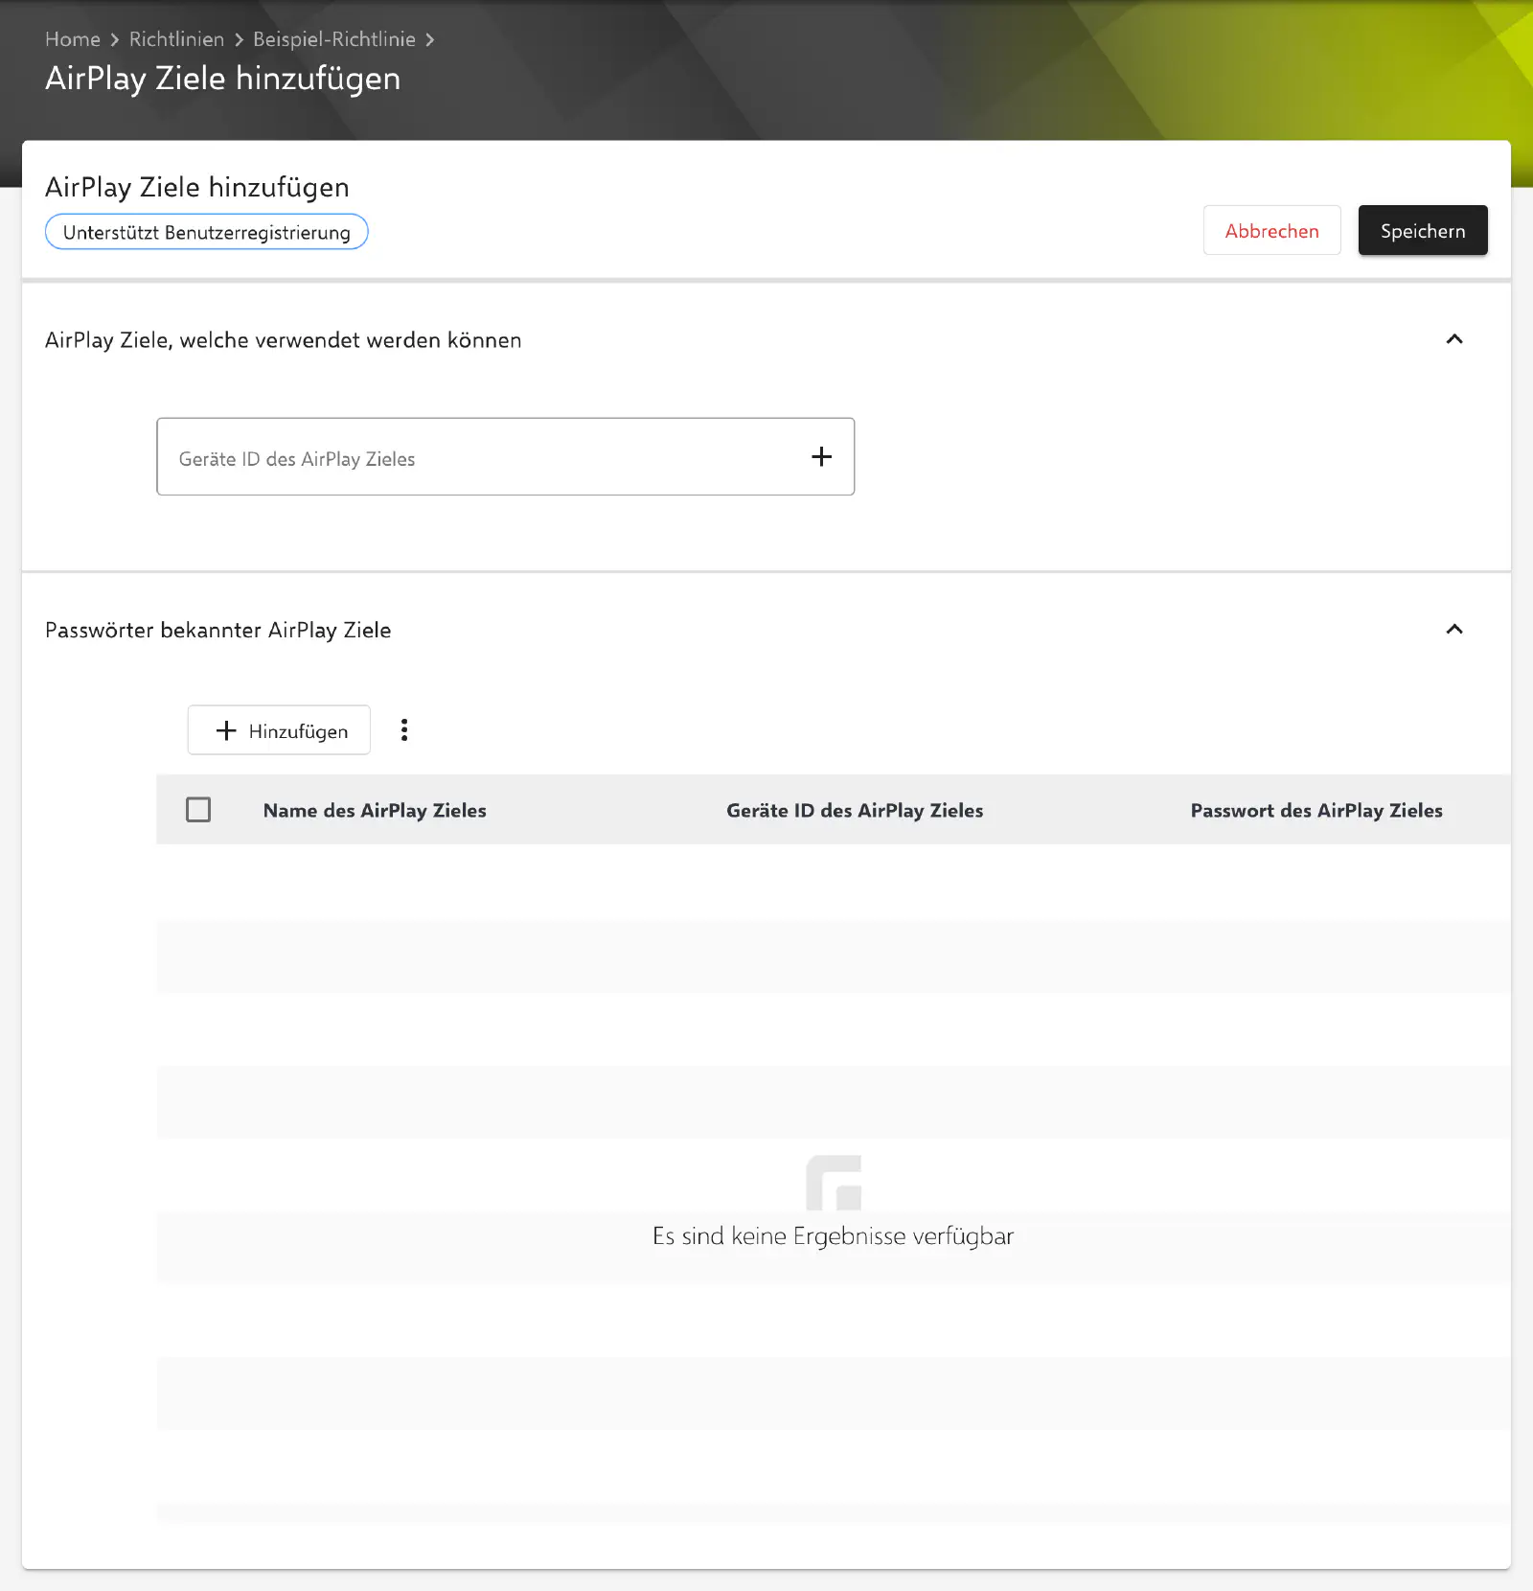Image resolution: width=1533 pixels, height=1591 pixels.
Task: Open the three-dot menu next to Hinzufügen
Action: [x=404, y=730]
